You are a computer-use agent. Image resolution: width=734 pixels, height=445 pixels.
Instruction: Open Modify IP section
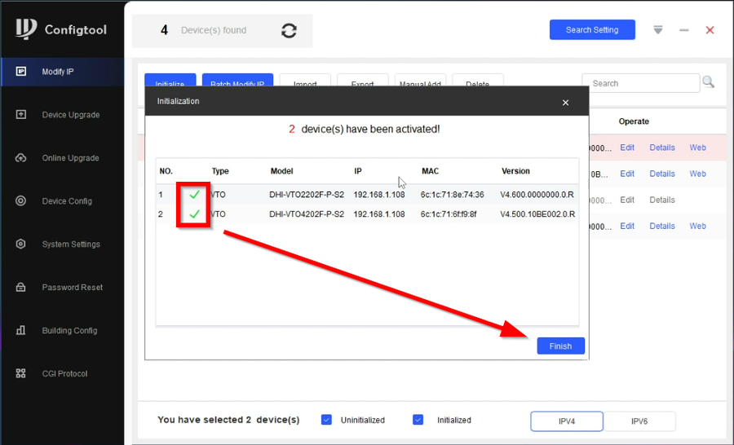tap(63, 72)
